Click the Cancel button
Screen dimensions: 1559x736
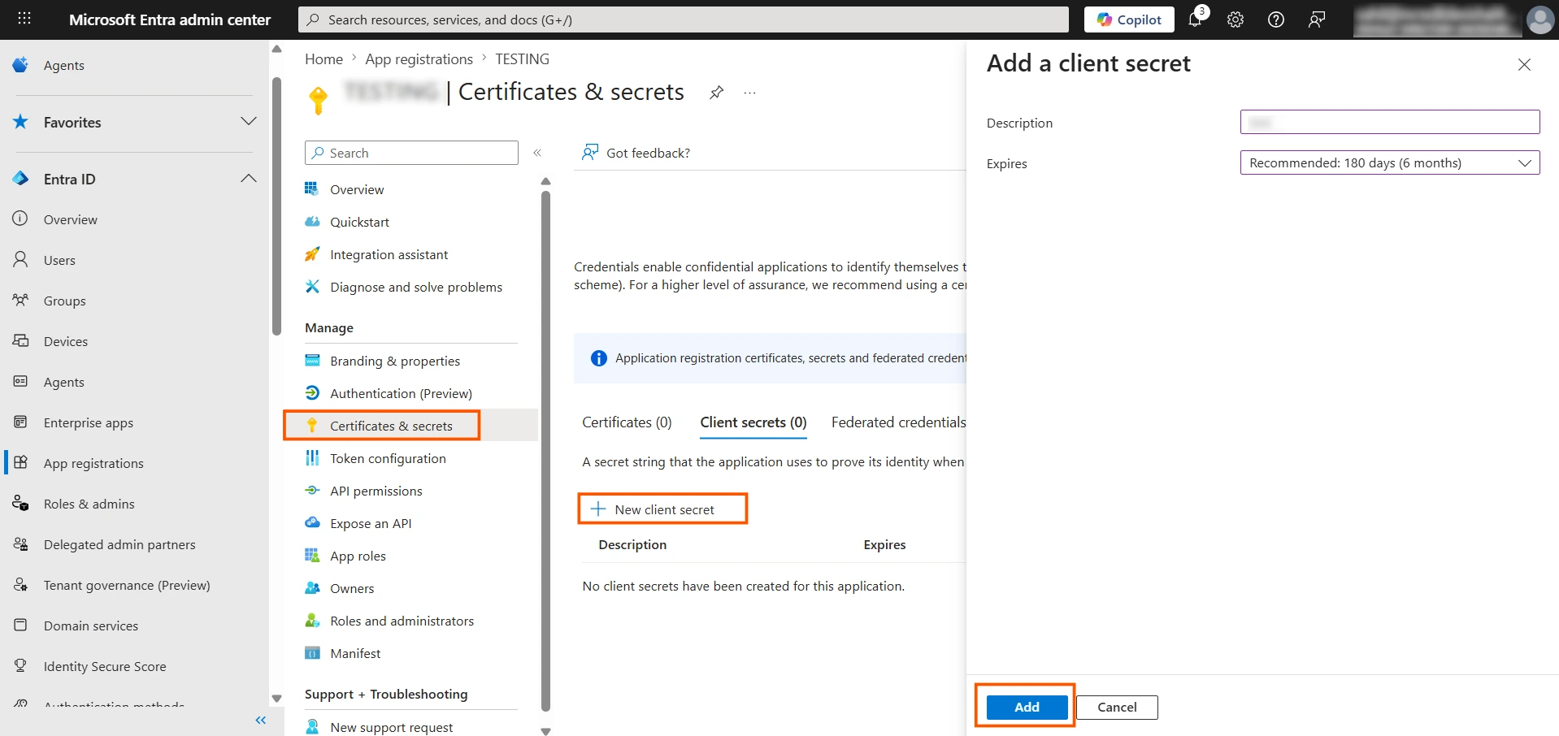point(1117,707)
